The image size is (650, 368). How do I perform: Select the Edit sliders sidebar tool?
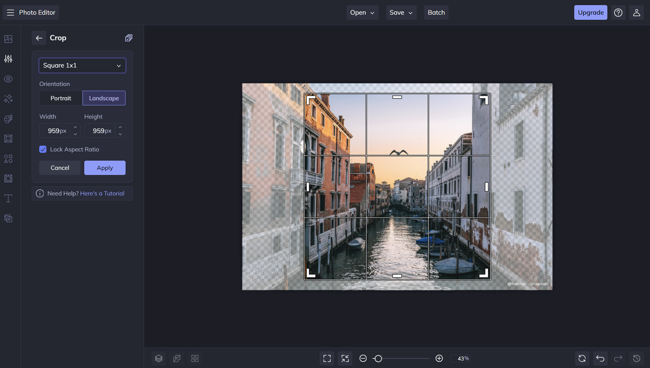click(x=8, y=59)
